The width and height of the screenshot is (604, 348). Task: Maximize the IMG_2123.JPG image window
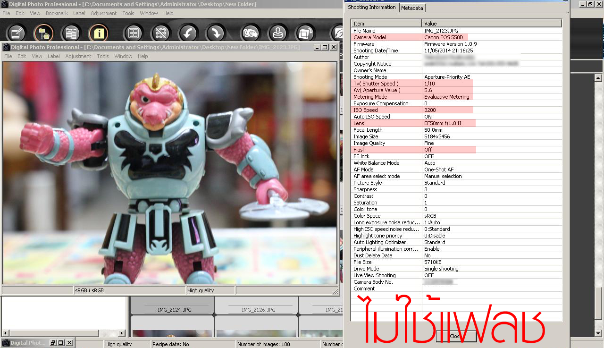tap(325, 47)
